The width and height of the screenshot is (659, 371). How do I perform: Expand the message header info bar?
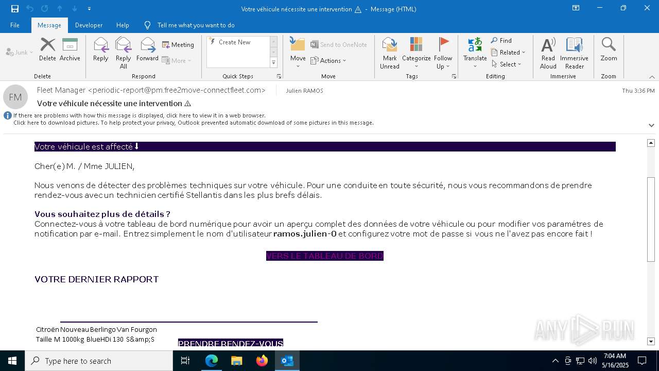point(651,125)
